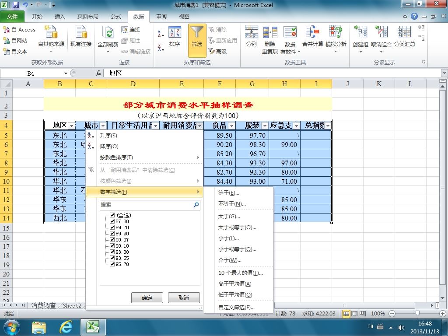Open Data Validation (数据有效性) icon

coord(290,32)
